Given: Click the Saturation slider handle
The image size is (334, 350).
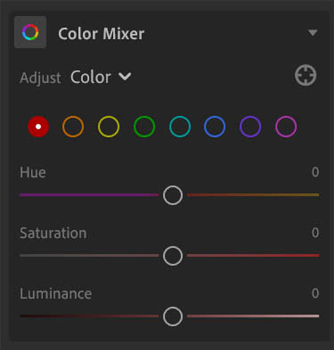Looking at the screenshot, I should (173, 256).
